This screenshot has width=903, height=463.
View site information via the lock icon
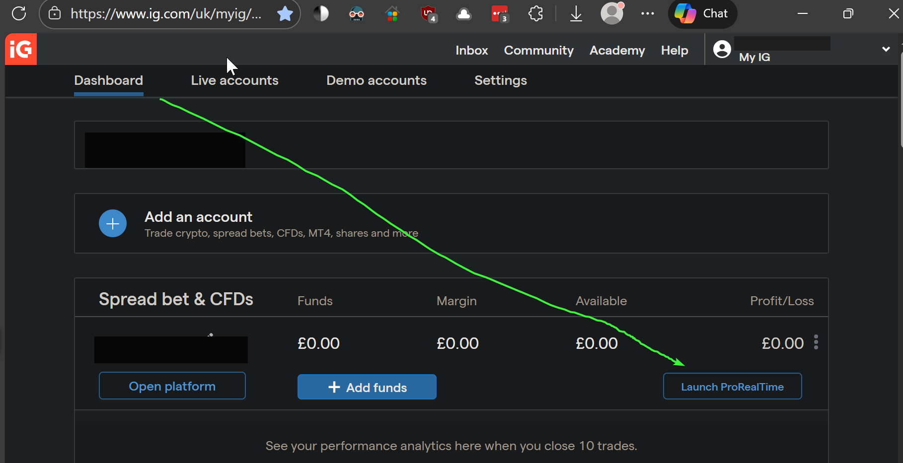click(x=55, y=13)
